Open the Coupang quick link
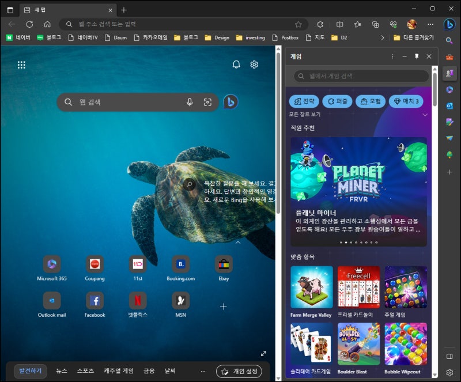The width and height of the screenshot is (461, 382). (95, 268)
